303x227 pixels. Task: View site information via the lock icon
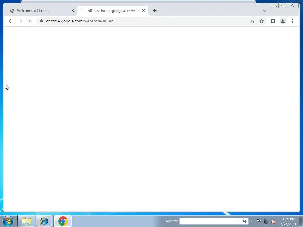[41, 21]
